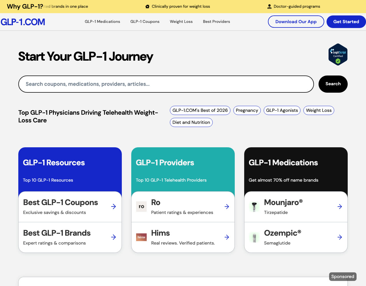
Task: Click arrow icon for Best GLP-1 Brands
Action: [114, 237]
